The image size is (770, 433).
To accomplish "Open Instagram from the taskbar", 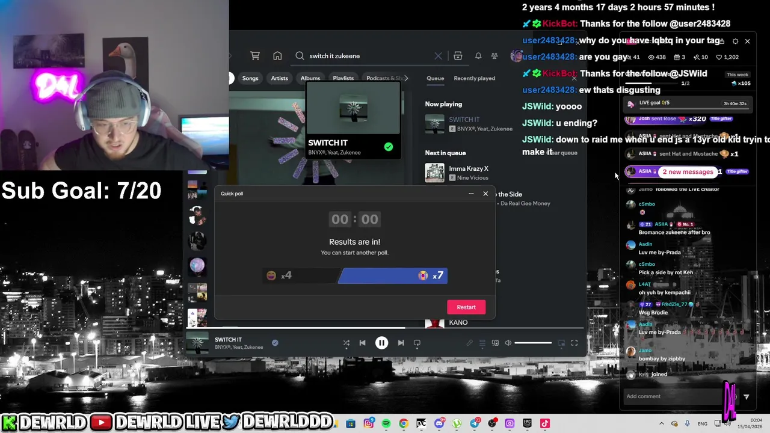I will 369,423.
